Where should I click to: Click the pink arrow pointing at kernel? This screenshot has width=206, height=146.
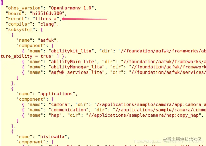coord(84,19)
